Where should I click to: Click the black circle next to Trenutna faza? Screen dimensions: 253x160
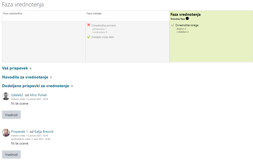187,19
